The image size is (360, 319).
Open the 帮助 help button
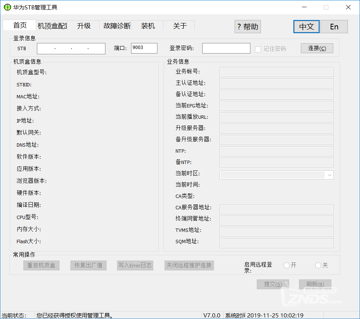tap(248, 27)
